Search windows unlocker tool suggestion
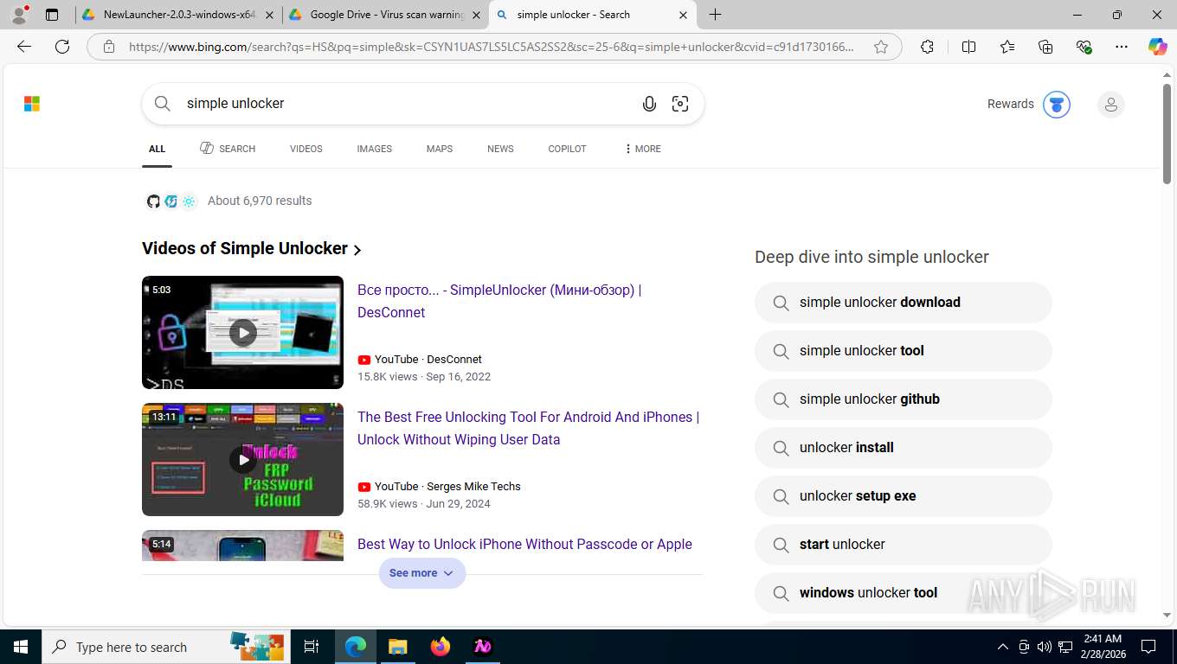The height and width of the screenshot is (664, 1177). pos(903,593)
